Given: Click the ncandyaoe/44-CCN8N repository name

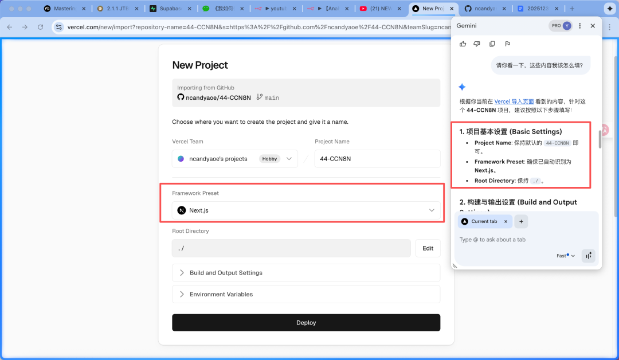Looking at the screenshot, I should [x=218, y=97].
